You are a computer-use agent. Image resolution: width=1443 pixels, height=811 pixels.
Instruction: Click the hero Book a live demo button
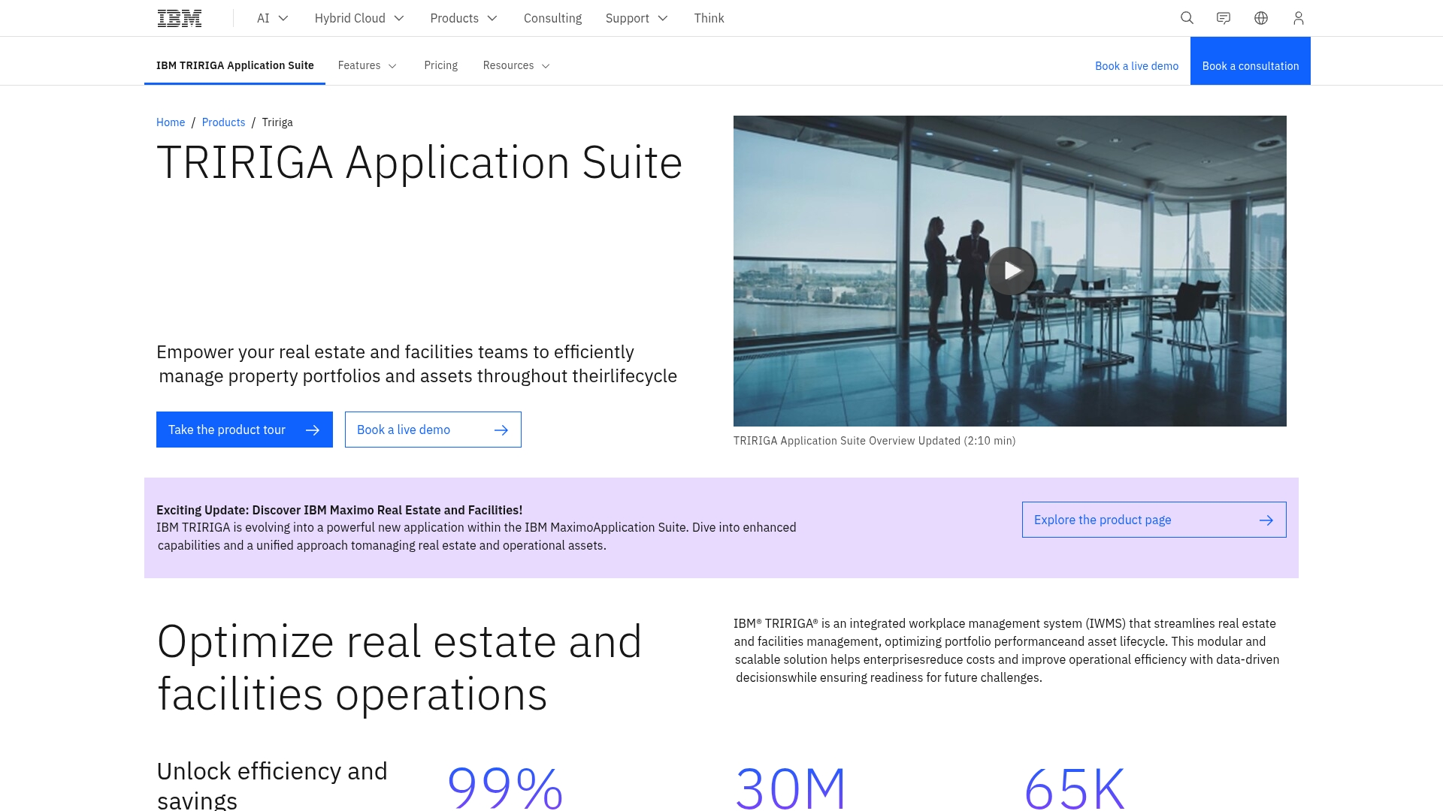(x=432, y=430)
